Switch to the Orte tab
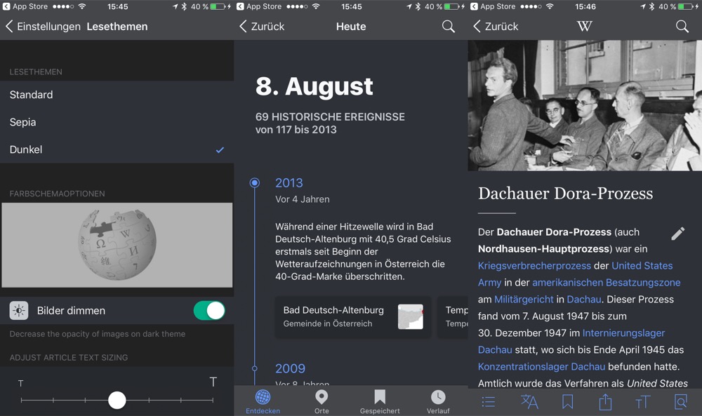 (322, 401)
